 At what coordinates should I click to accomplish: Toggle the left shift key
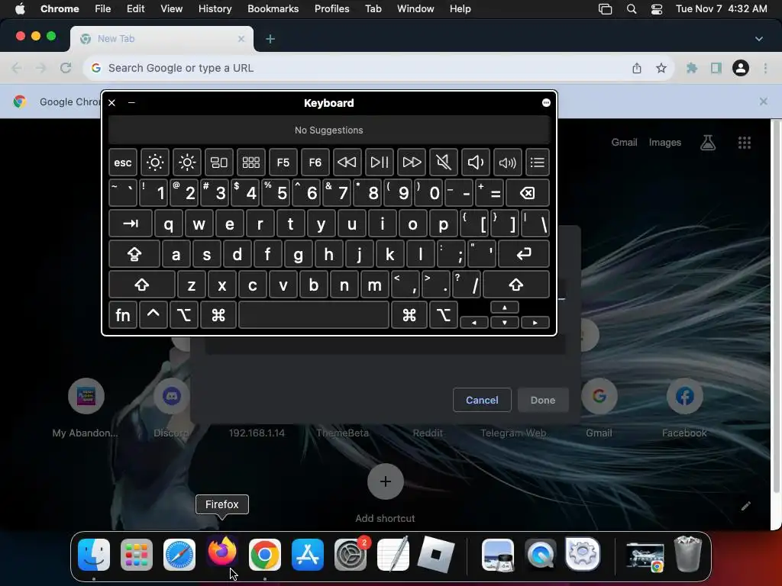tap(141, 285)
